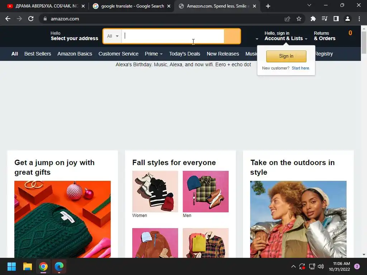Click the Alexa's Birthday banner text
The height and width of the screenshot is (275, 367).
[183, 64]
